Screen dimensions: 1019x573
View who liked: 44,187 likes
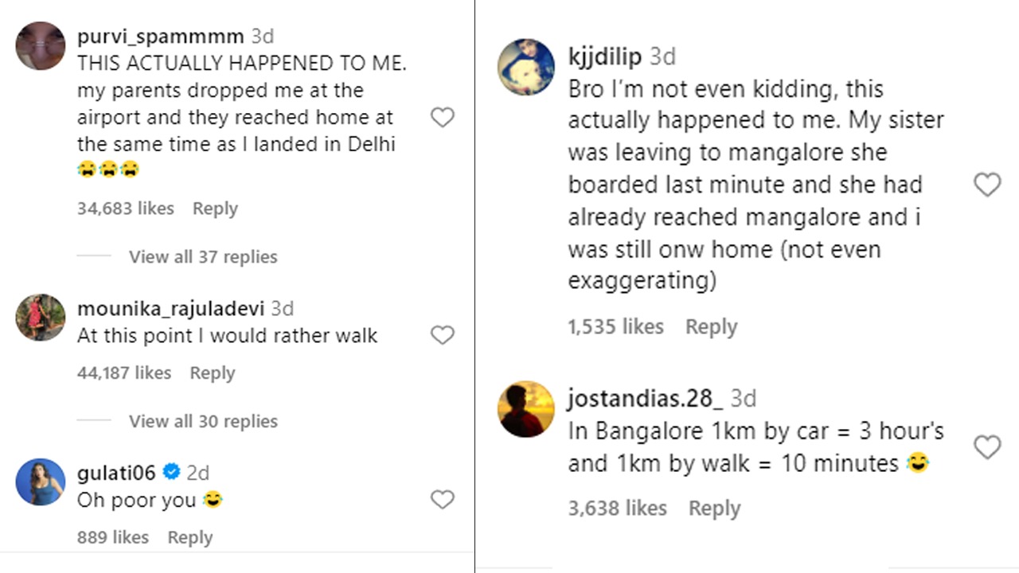[x=124, y=373]
